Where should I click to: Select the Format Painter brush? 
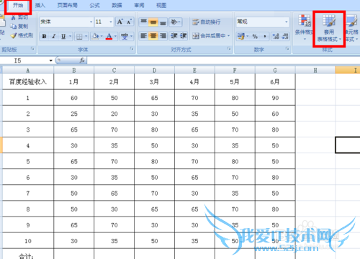coord(14,35)
